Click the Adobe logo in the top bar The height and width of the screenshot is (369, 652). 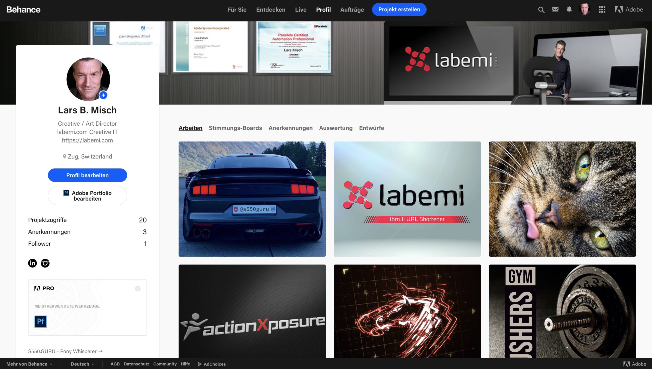pyautogui.click(x=629, y=10)
